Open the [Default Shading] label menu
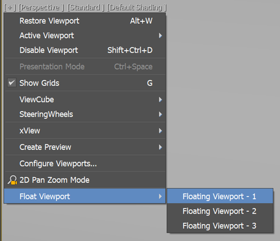280x241 pixels. 137,7
